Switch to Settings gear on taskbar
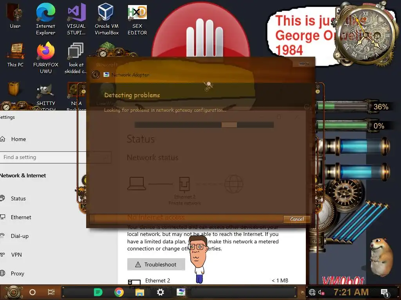Image resolution: width=401 pixels, height=300 pixels. [160, 292]
